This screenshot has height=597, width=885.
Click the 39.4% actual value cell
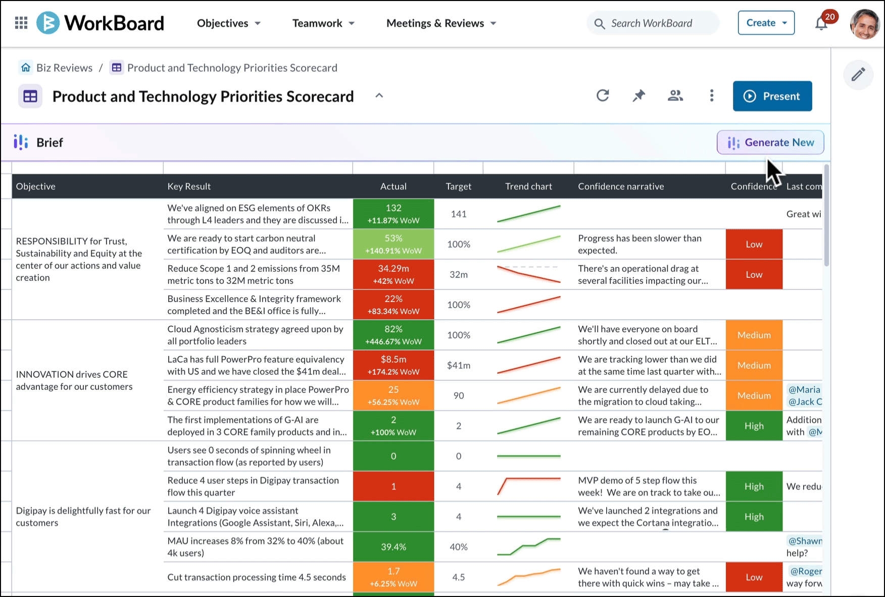394,547
